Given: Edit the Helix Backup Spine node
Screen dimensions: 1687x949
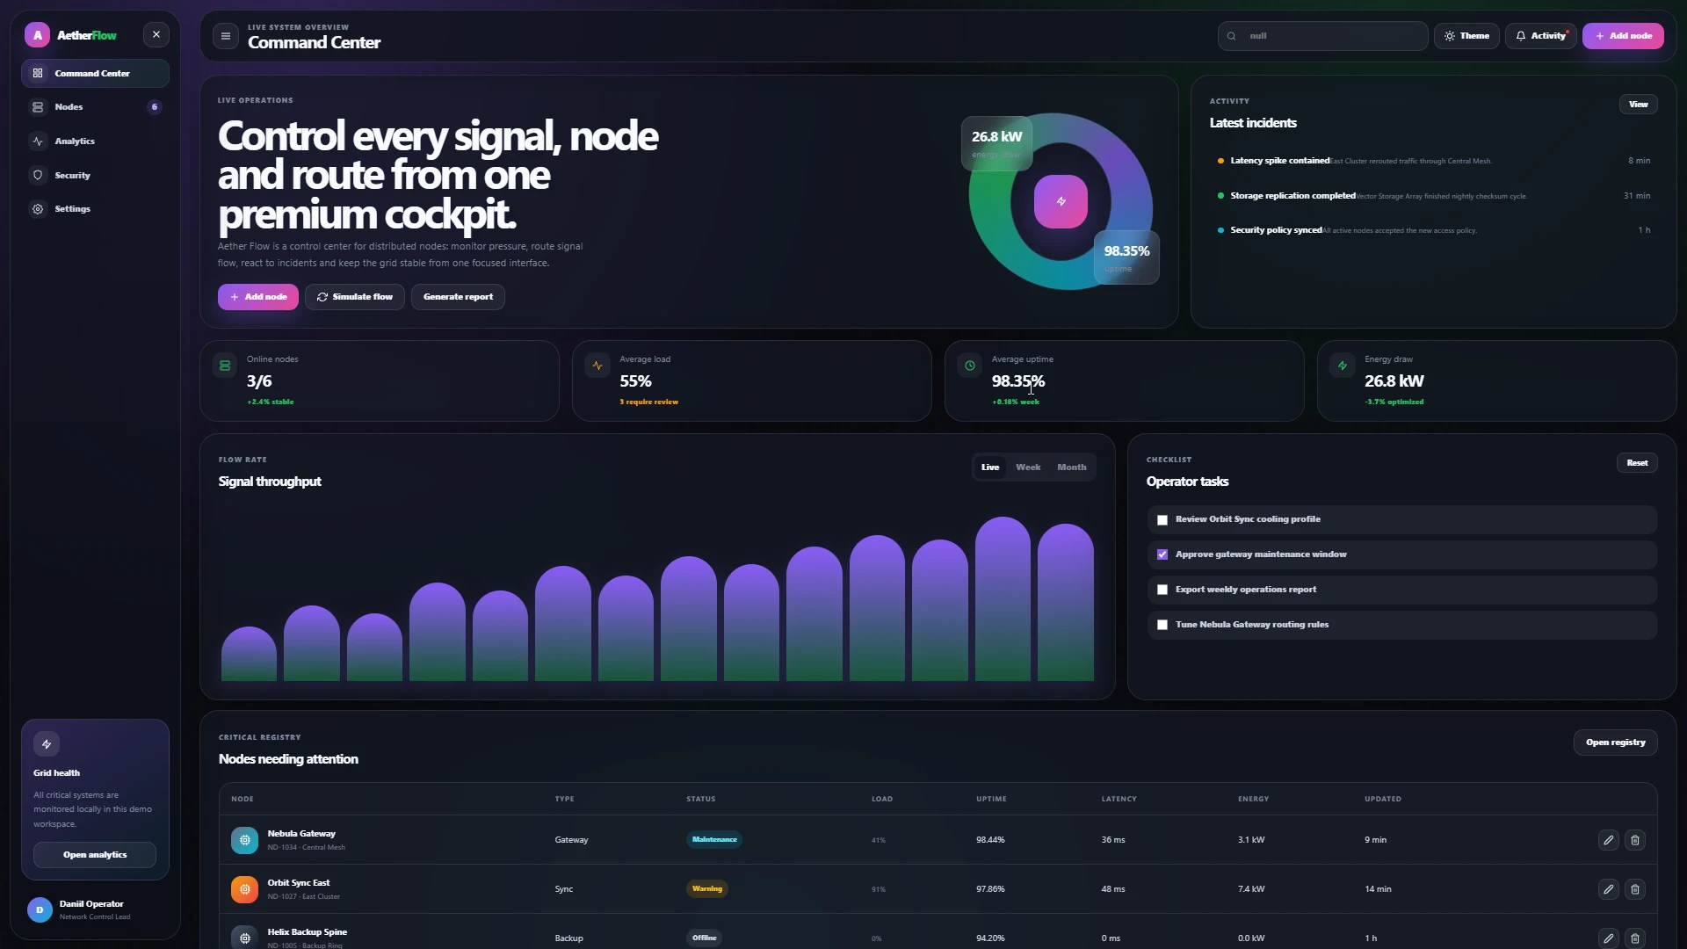Looking at the screenshot, I should pos(1608,938).
